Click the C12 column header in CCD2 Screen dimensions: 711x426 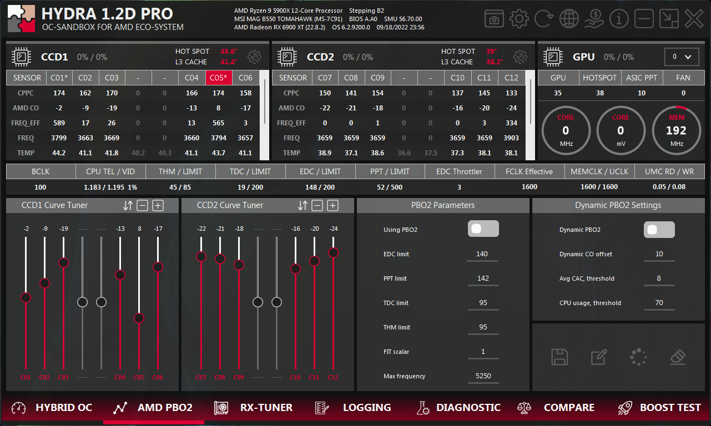(x=512, y=78)
